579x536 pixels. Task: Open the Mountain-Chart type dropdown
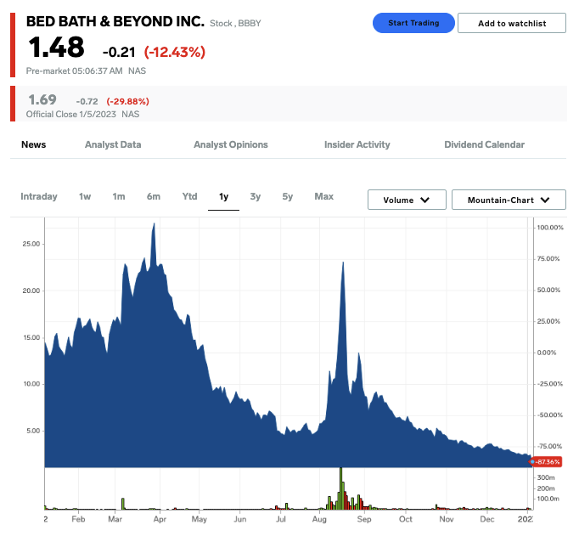pyautogui.click(x=509, y=200)
